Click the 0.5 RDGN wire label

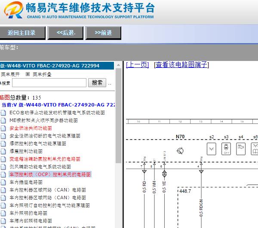[x=201, y=208]
